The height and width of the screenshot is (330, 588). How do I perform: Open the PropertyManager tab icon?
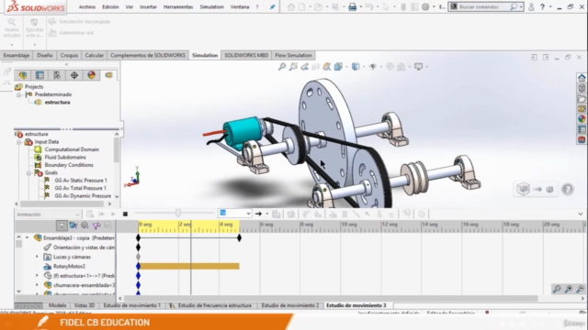click(x=40, y=75)
